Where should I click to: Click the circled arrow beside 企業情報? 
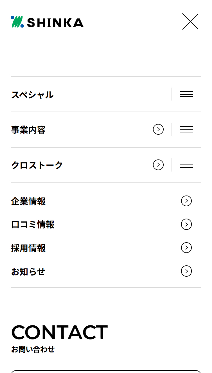tap(186, 201)
